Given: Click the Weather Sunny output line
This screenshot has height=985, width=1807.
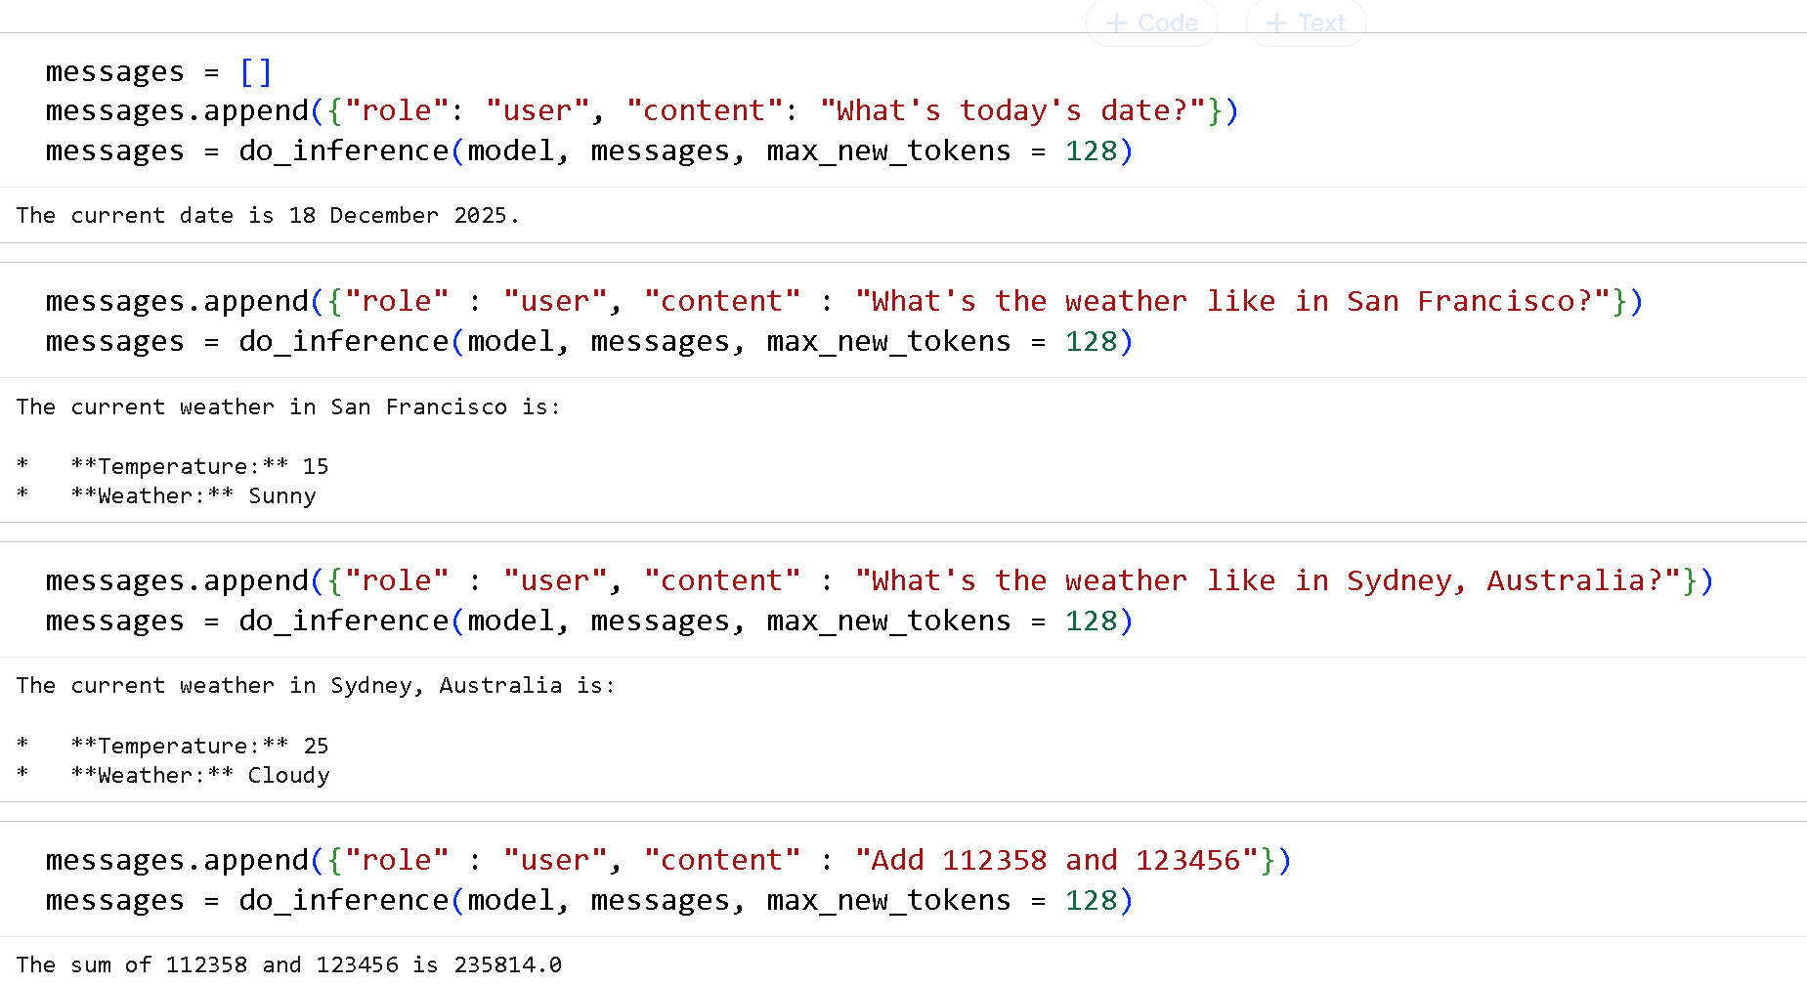Looking at the screenshot, I should click(194, 495).
